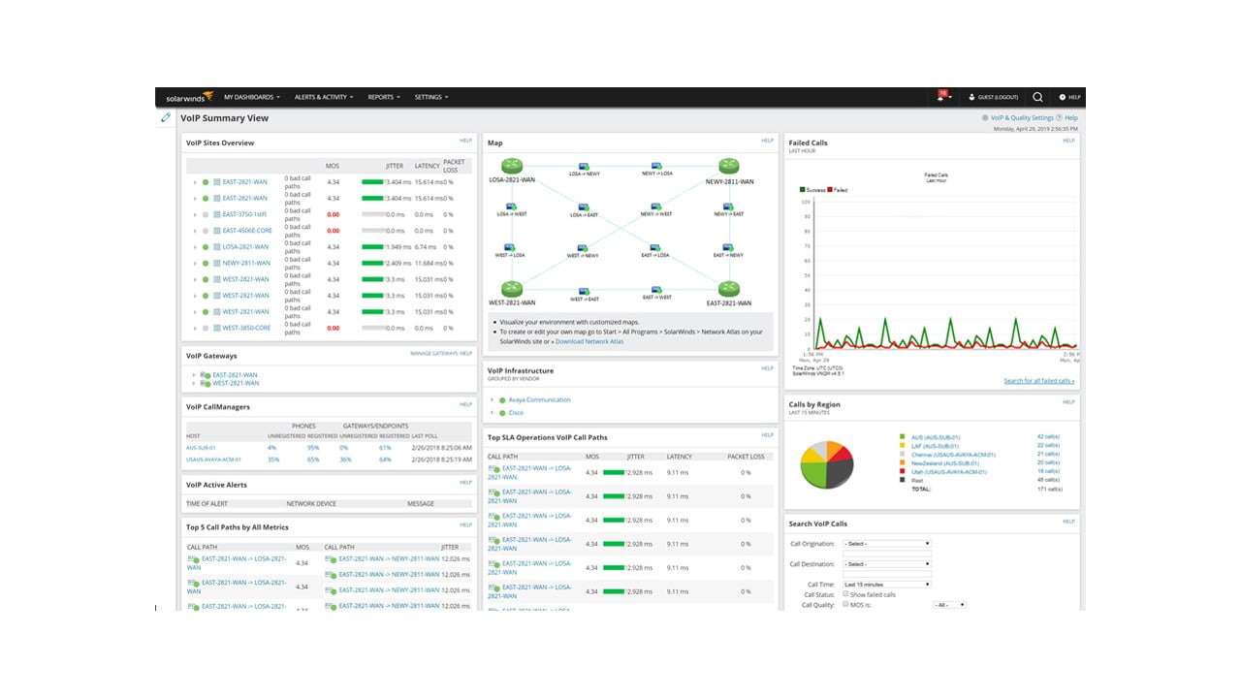Click the LOSA -> NEWY link icon on map
Screen dimensions: 1241x698
click(585, 168)
